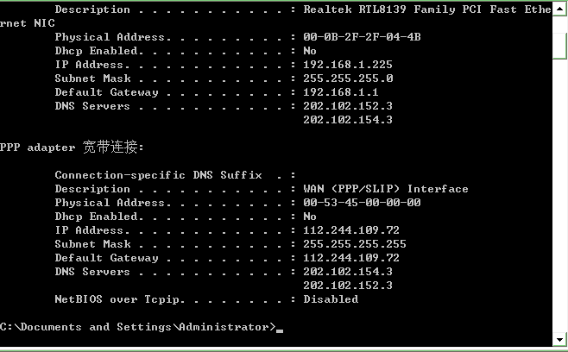The width and height of the screenshot is (568, 352).
Task: Click the scrollbar down arrow button
Action: (560, 340)
